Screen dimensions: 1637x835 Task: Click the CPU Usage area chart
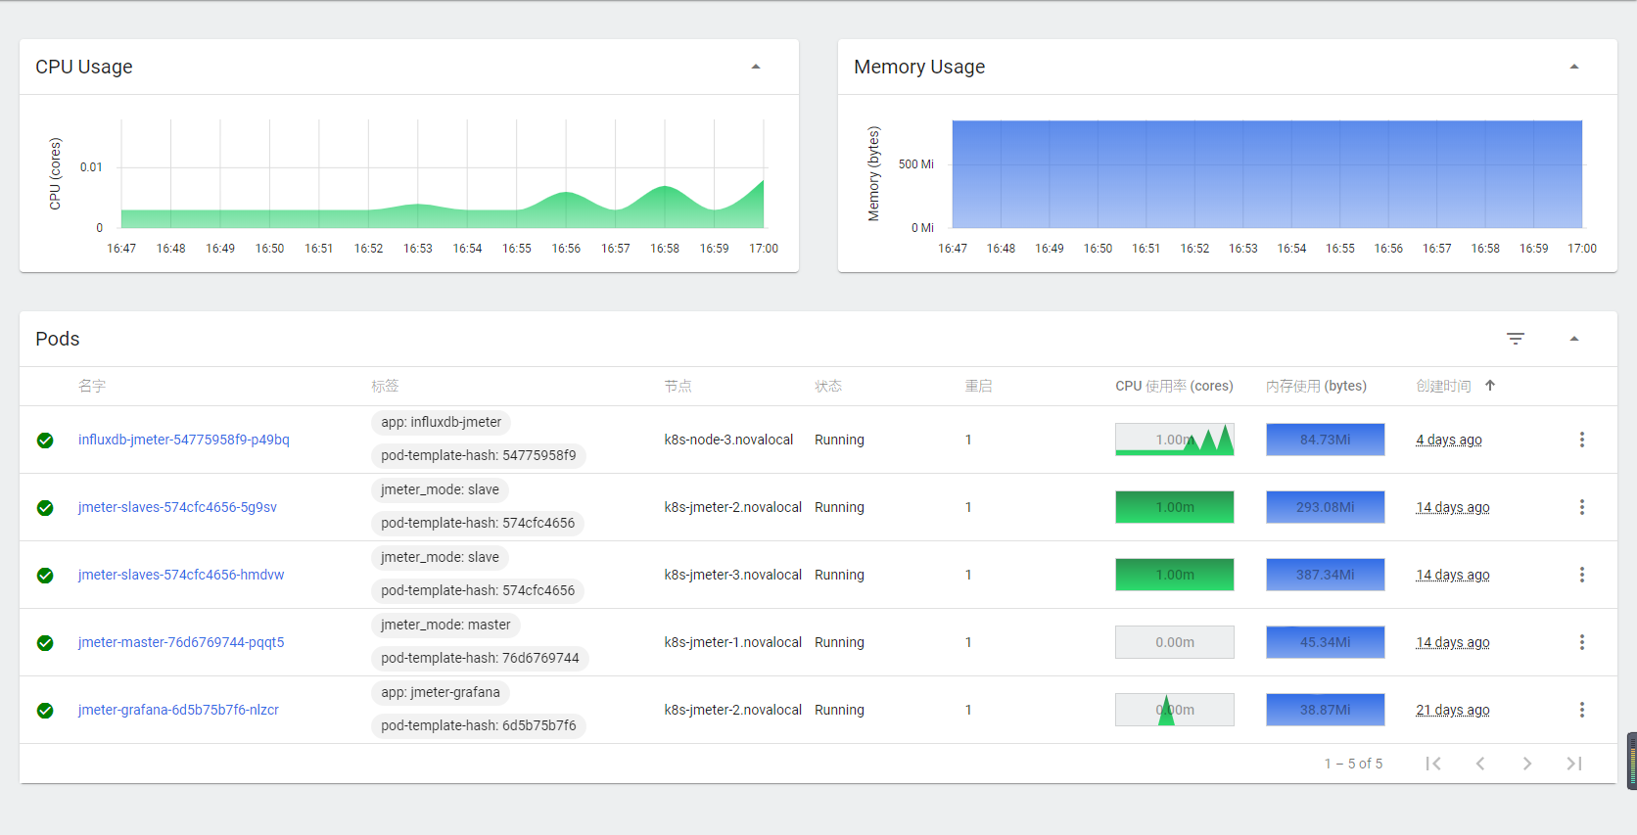(443, 174)
